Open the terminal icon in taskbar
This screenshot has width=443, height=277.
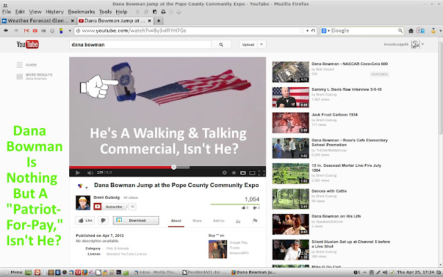coord(118,272)
